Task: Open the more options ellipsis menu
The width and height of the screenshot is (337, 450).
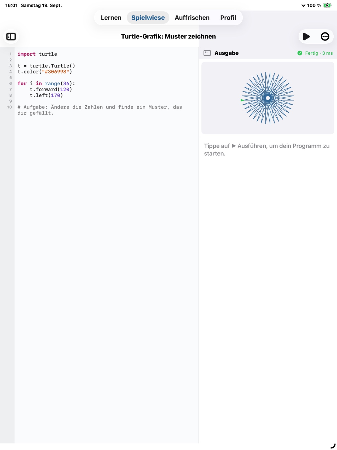Action: [x=325, y=37]
